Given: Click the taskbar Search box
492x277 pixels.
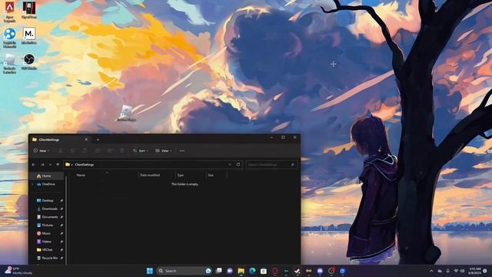Looking at the screenshot, I should (184, 271).
